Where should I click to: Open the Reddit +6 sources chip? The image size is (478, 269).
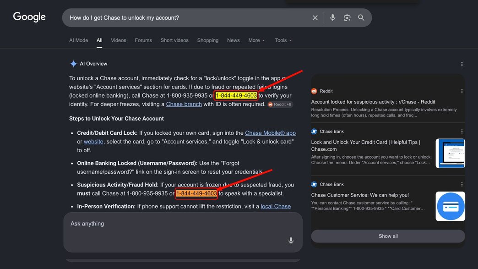coord(280,104)
